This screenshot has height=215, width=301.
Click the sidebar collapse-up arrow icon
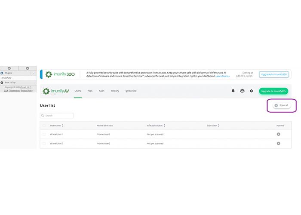click(x=9, y=68)
